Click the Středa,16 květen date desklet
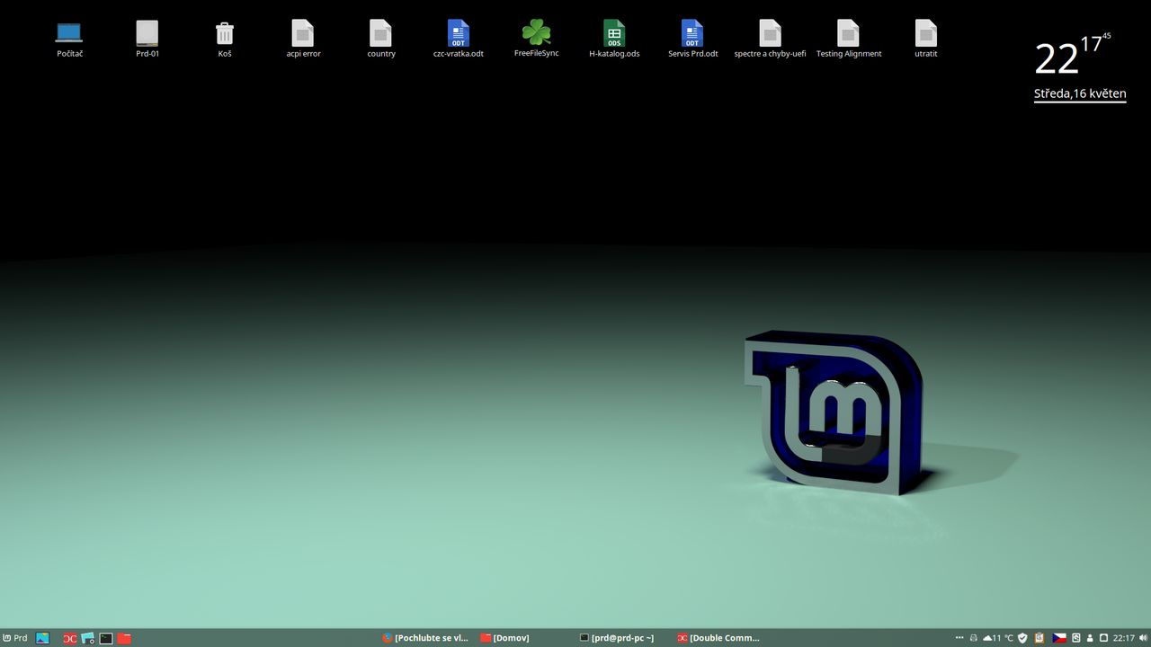This screenshot has width=1151, height=647. [x=1080, y=93]
